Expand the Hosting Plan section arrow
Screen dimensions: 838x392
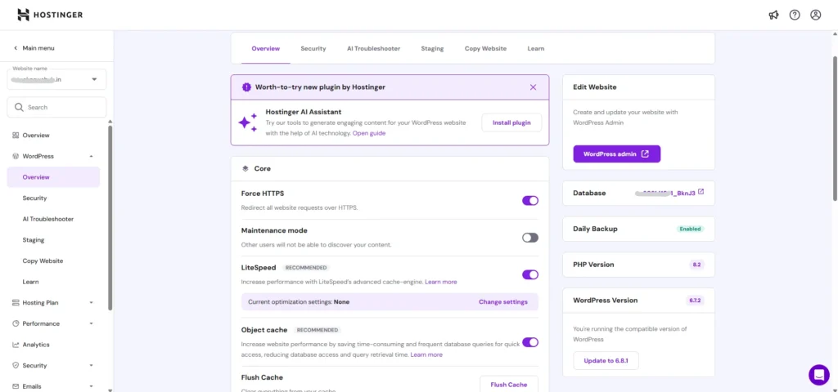point(92,303)
